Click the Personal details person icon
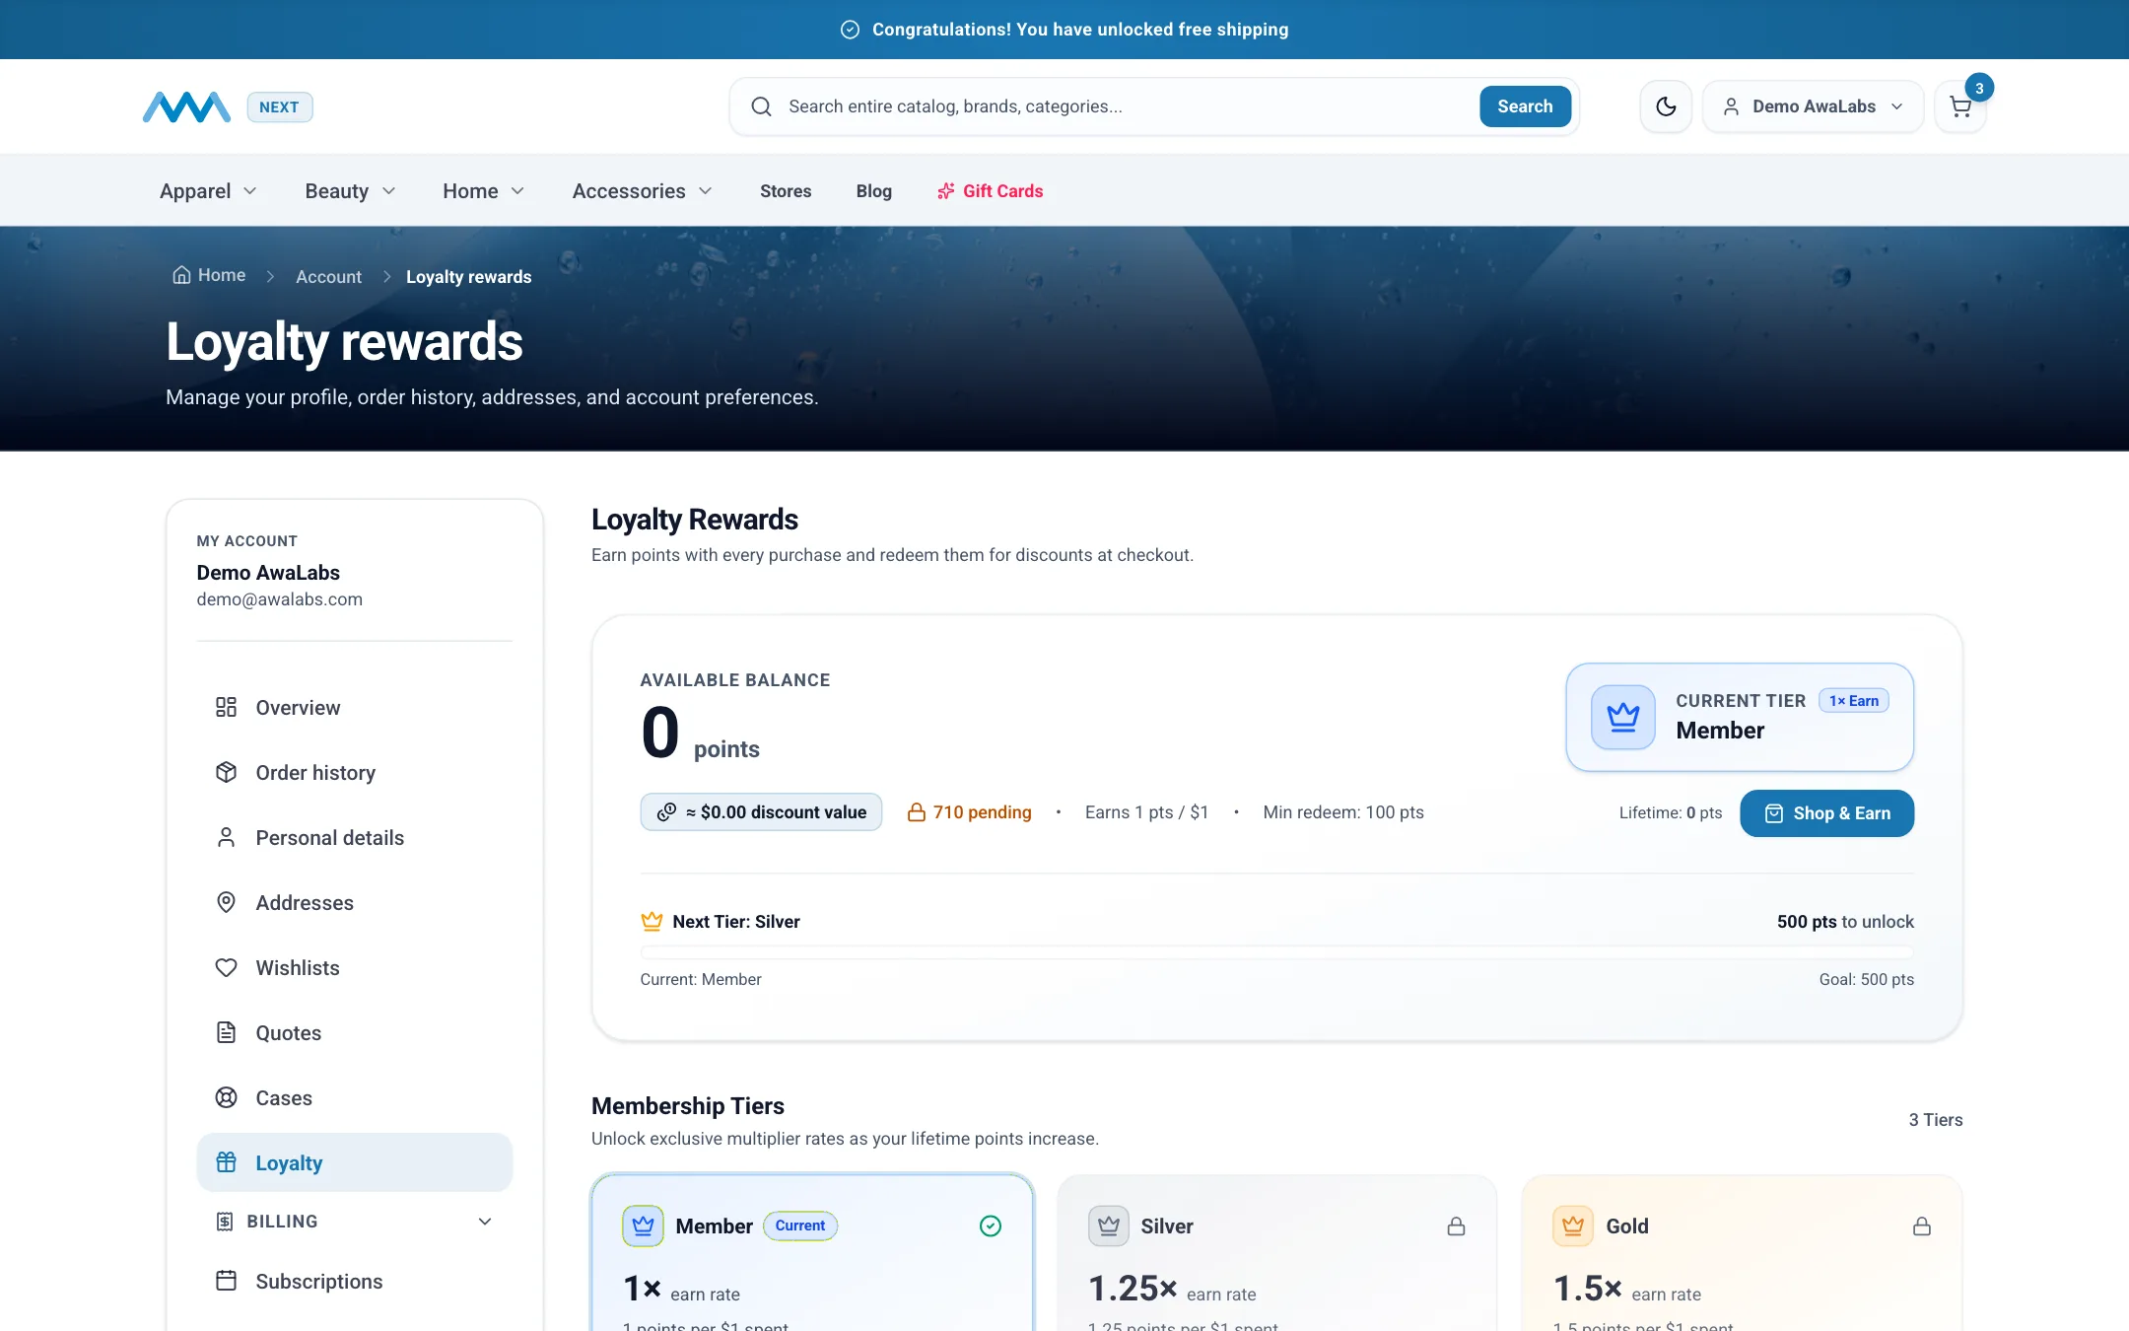This screenshot has width=2129, height=1331. point(226,837)
